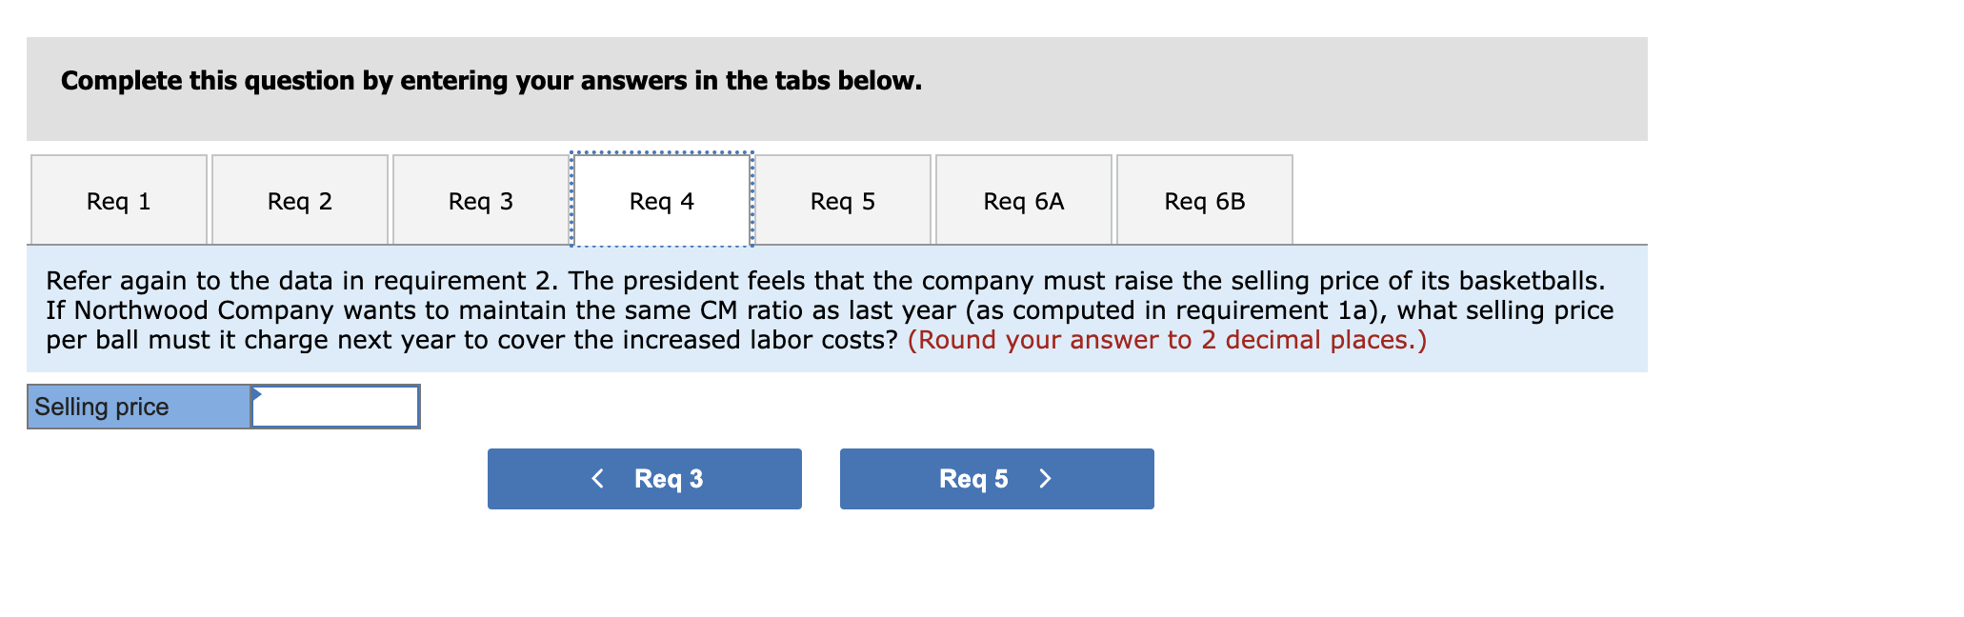Switch to the Req 1 tab
The image size is (1964, 617).
(x=117, y=200)
